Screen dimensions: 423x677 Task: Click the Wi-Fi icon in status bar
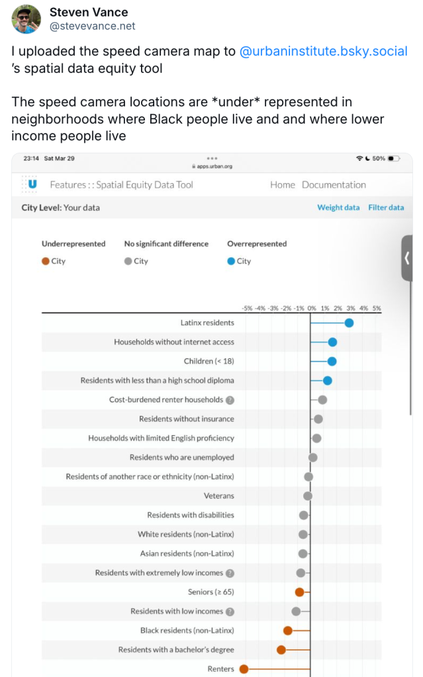pos(359,159)
